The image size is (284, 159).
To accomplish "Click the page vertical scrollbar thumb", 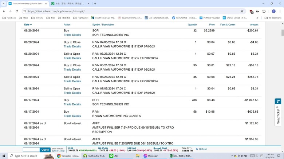I will click(283, 33).
